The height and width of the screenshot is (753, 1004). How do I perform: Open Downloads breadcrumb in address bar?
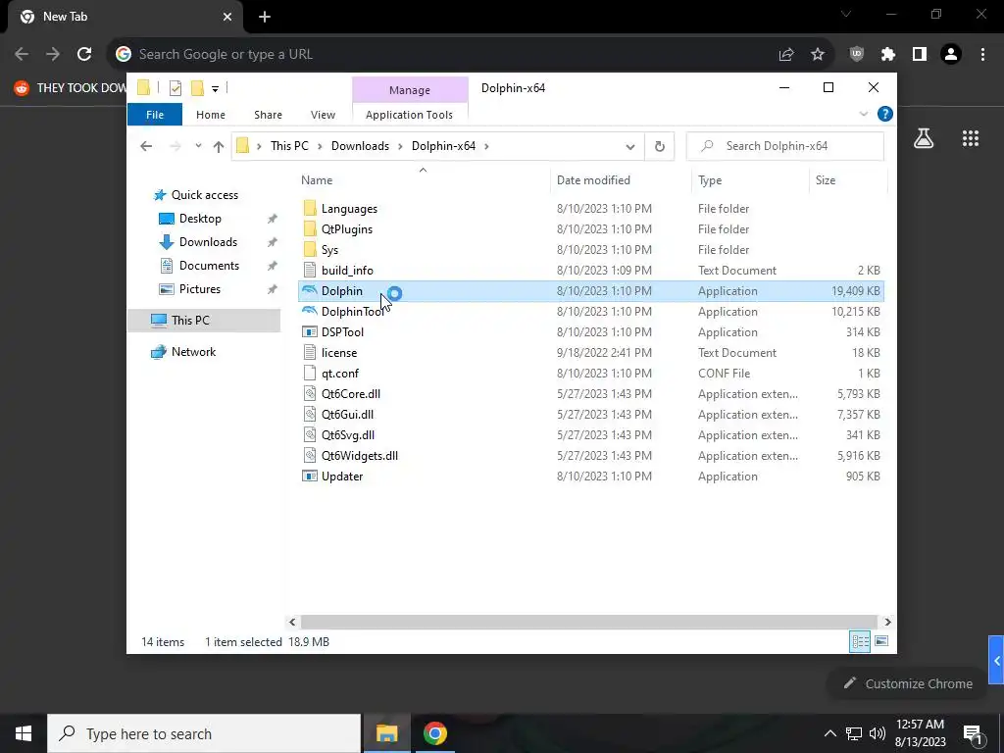tap(360, 146)
